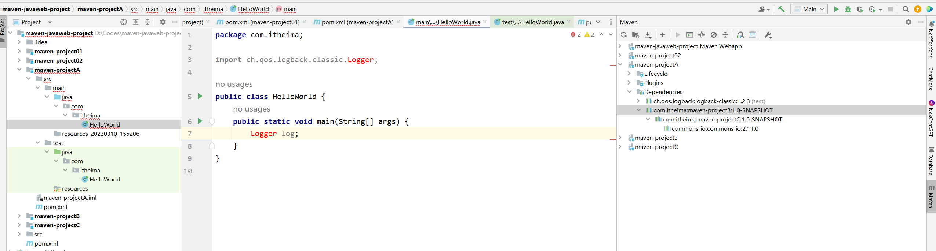Open Maven settings wrench icon
The image size is (936, 251).
[768, 35]
